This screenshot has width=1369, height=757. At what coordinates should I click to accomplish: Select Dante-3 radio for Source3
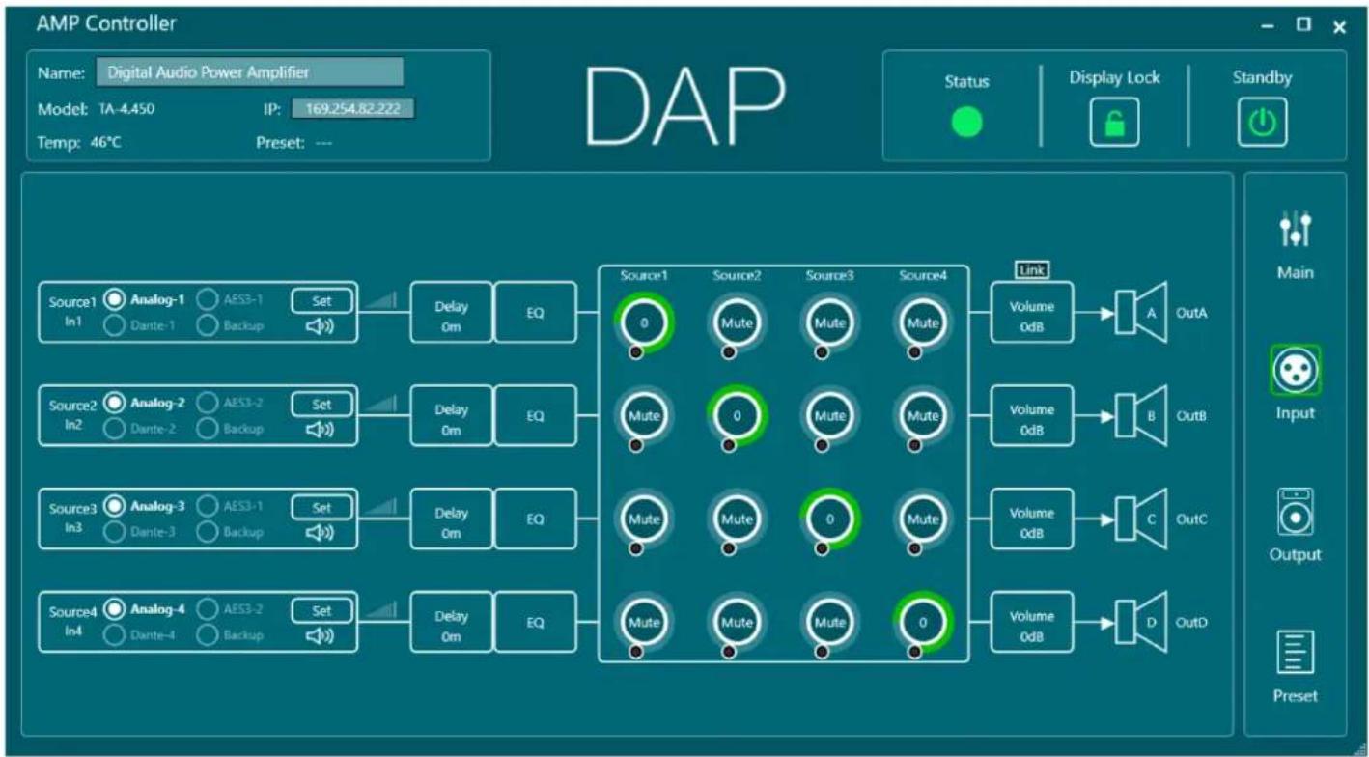[114, 531]
